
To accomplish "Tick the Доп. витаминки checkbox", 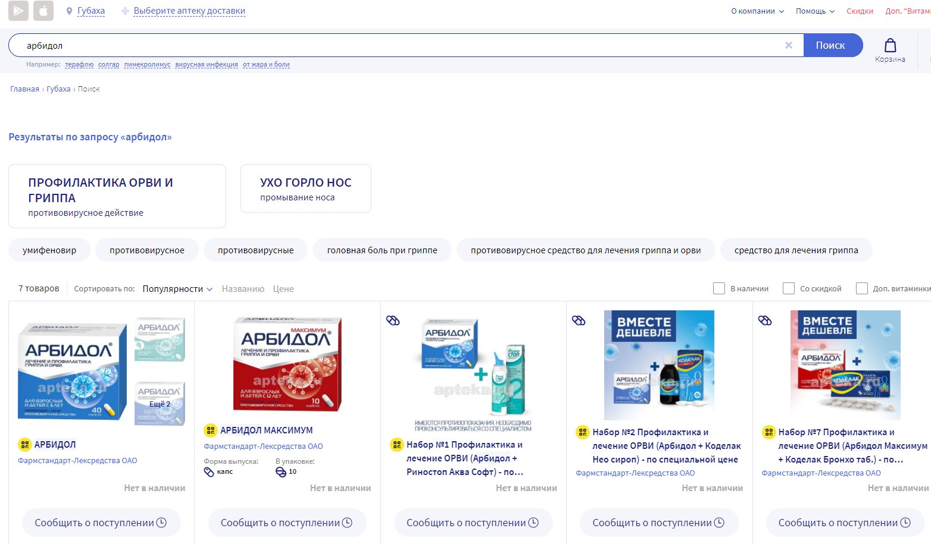I will (861, 288).
